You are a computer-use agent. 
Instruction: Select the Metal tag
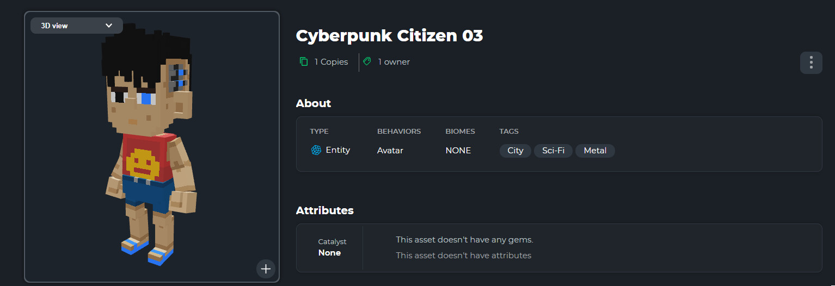595,151
